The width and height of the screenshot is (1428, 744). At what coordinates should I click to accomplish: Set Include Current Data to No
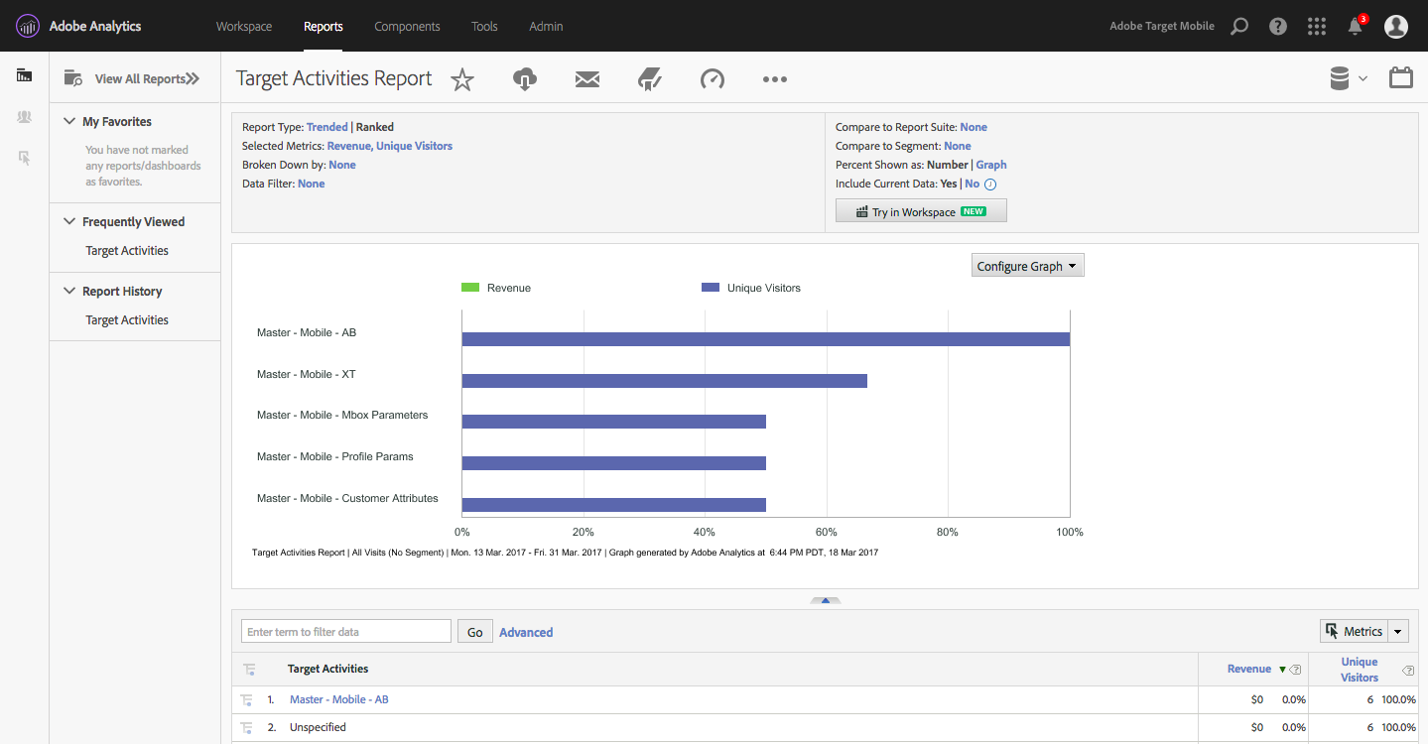973,184
